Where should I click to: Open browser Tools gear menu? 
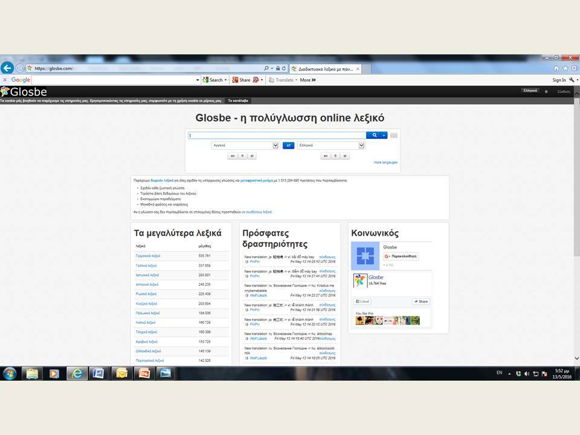(574, 68)
